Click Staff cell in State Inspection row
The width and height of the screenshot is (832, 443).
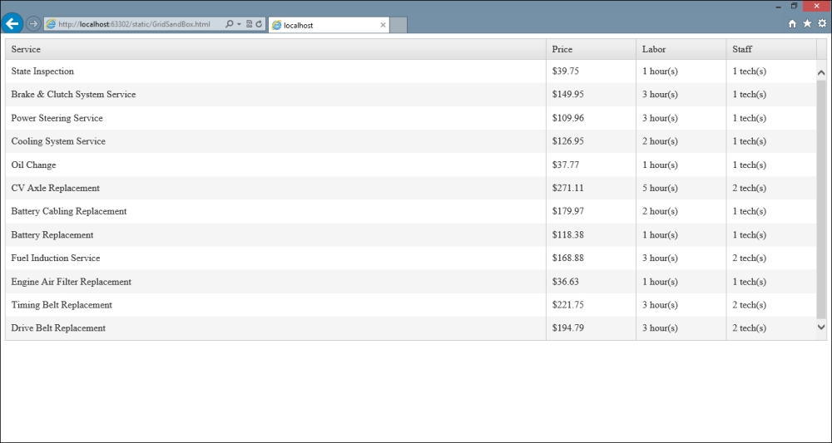(771, 71)
